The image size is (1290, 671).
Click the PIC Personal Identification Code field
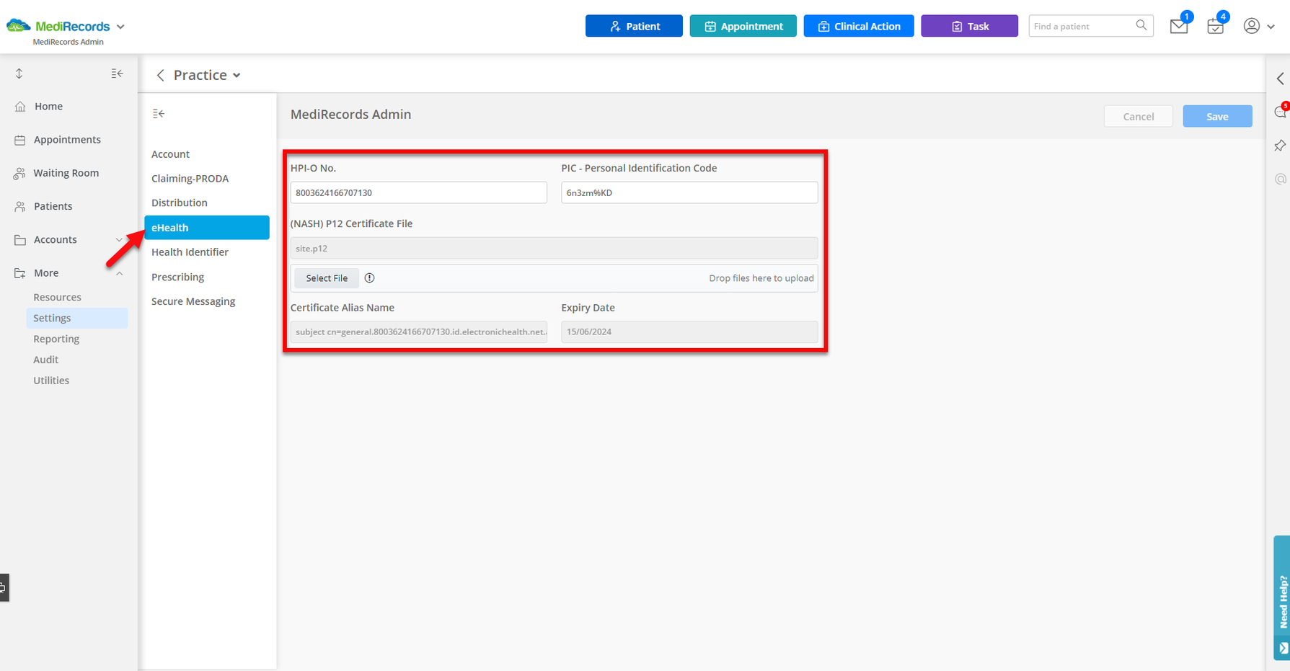pyautogui.click(x=689, y=192)
